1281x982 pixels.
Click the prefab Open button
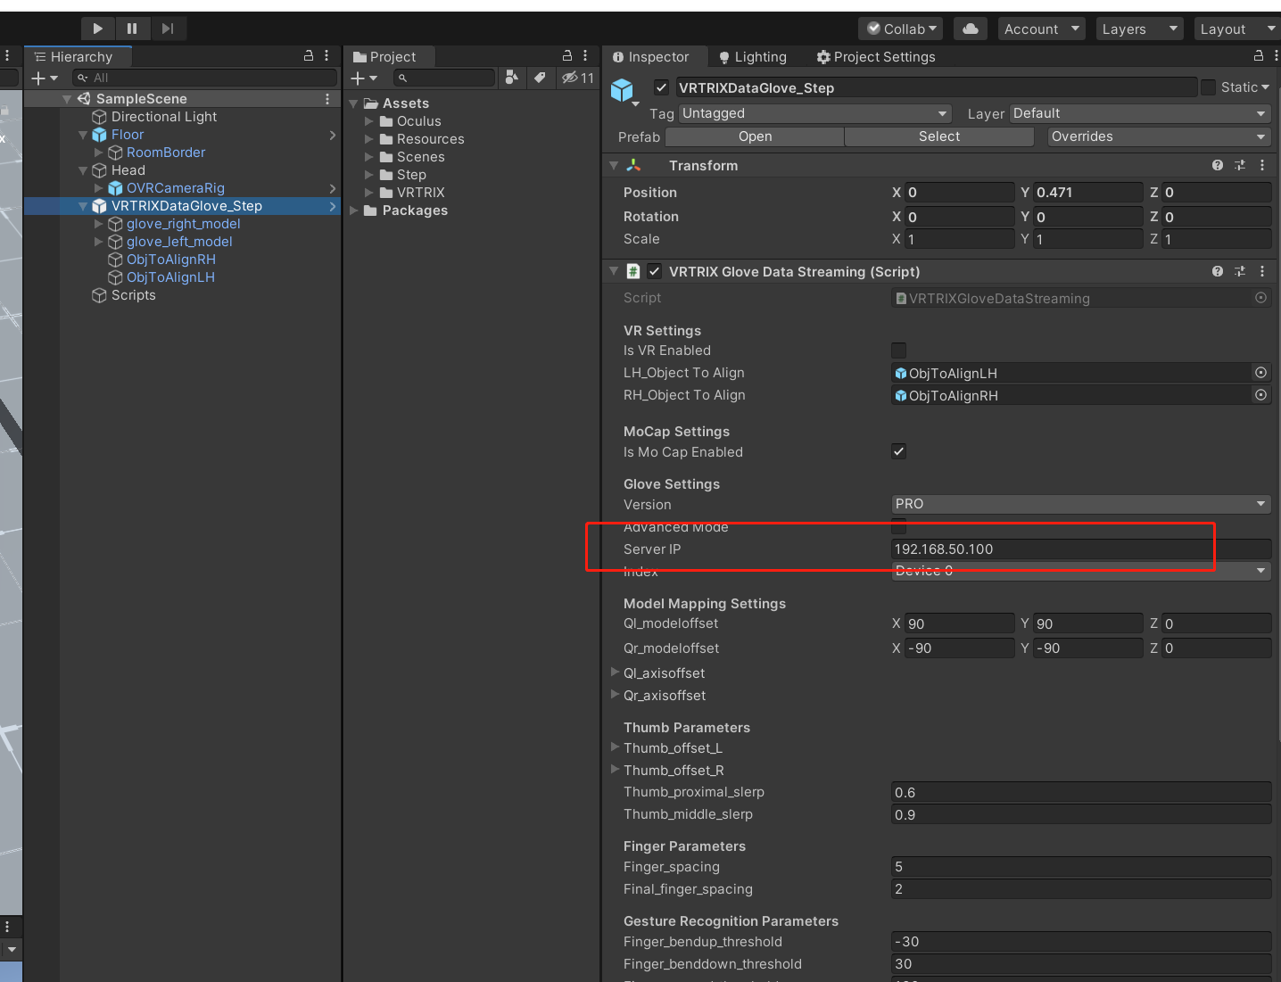pos(755,136)
